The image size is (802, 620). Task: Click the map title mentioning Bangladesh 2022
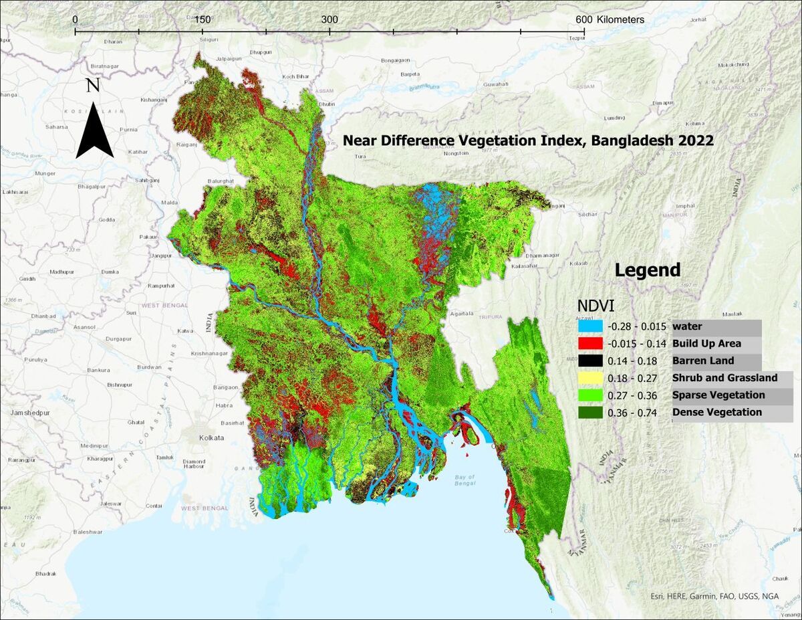[x=527, y=141]
